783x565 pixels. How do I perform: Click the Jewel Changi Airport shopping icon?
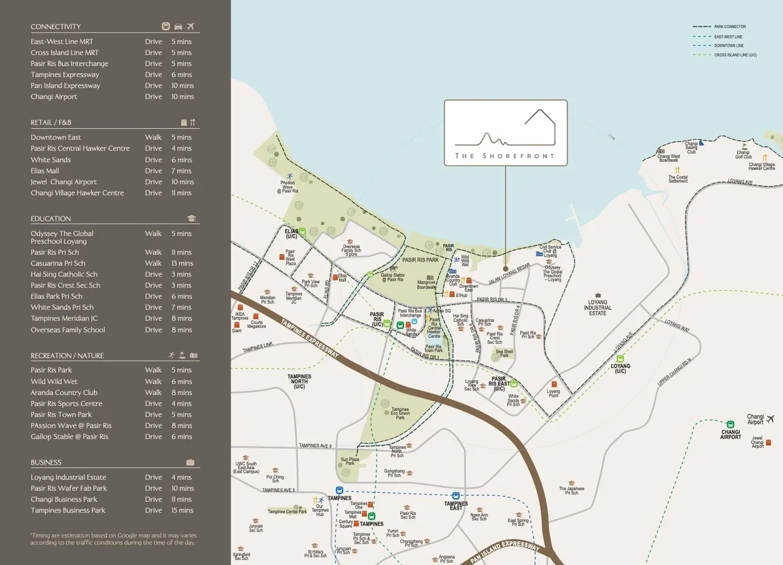pyautogui.click(x=768, y=443)
